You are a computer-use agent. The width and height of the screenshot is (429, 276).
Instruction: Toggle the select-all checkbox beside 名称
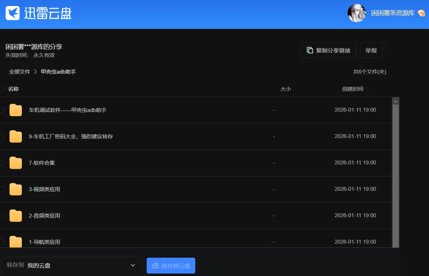pyautogui.click(x=2, y=88)
